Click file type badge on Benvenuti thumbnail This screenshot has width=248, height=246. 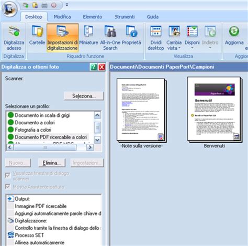coord(236,136)
